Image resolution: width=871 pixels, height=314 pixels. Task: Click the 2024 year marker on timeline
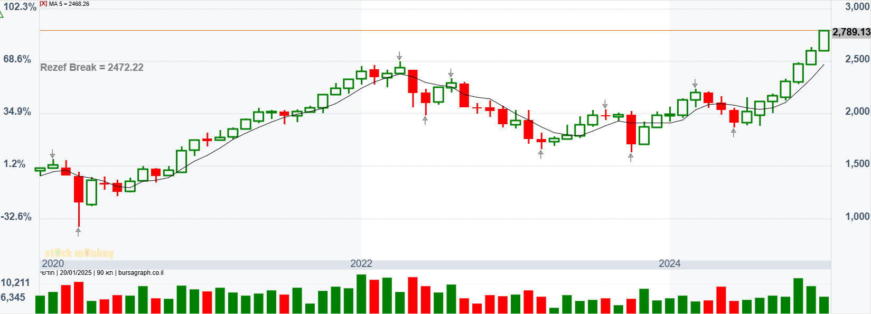click(x=670, y=263)
